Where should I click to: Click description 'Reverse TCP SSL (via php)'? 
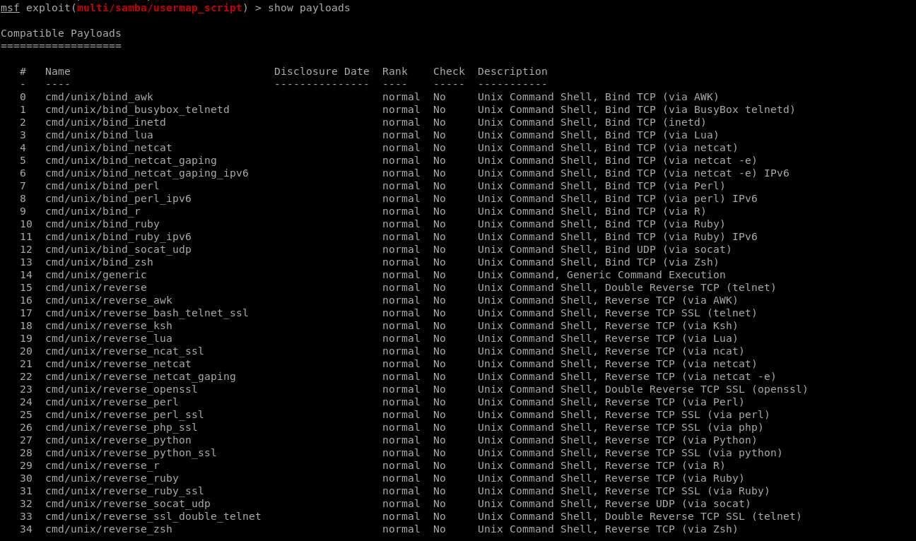coord(684,427)
